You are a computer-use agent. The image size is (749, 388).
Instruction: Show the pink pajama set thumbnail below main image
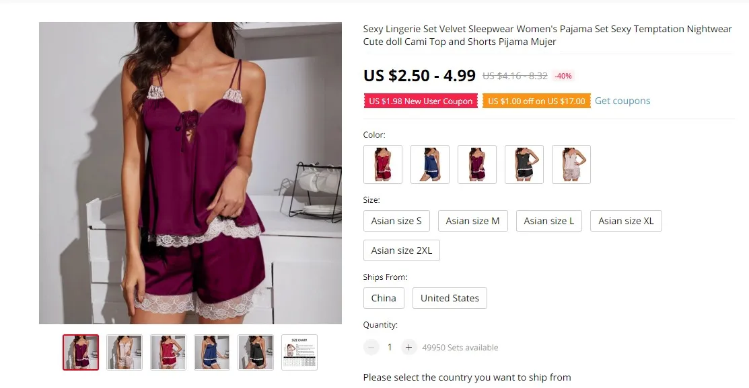click(x=124, y=352)
